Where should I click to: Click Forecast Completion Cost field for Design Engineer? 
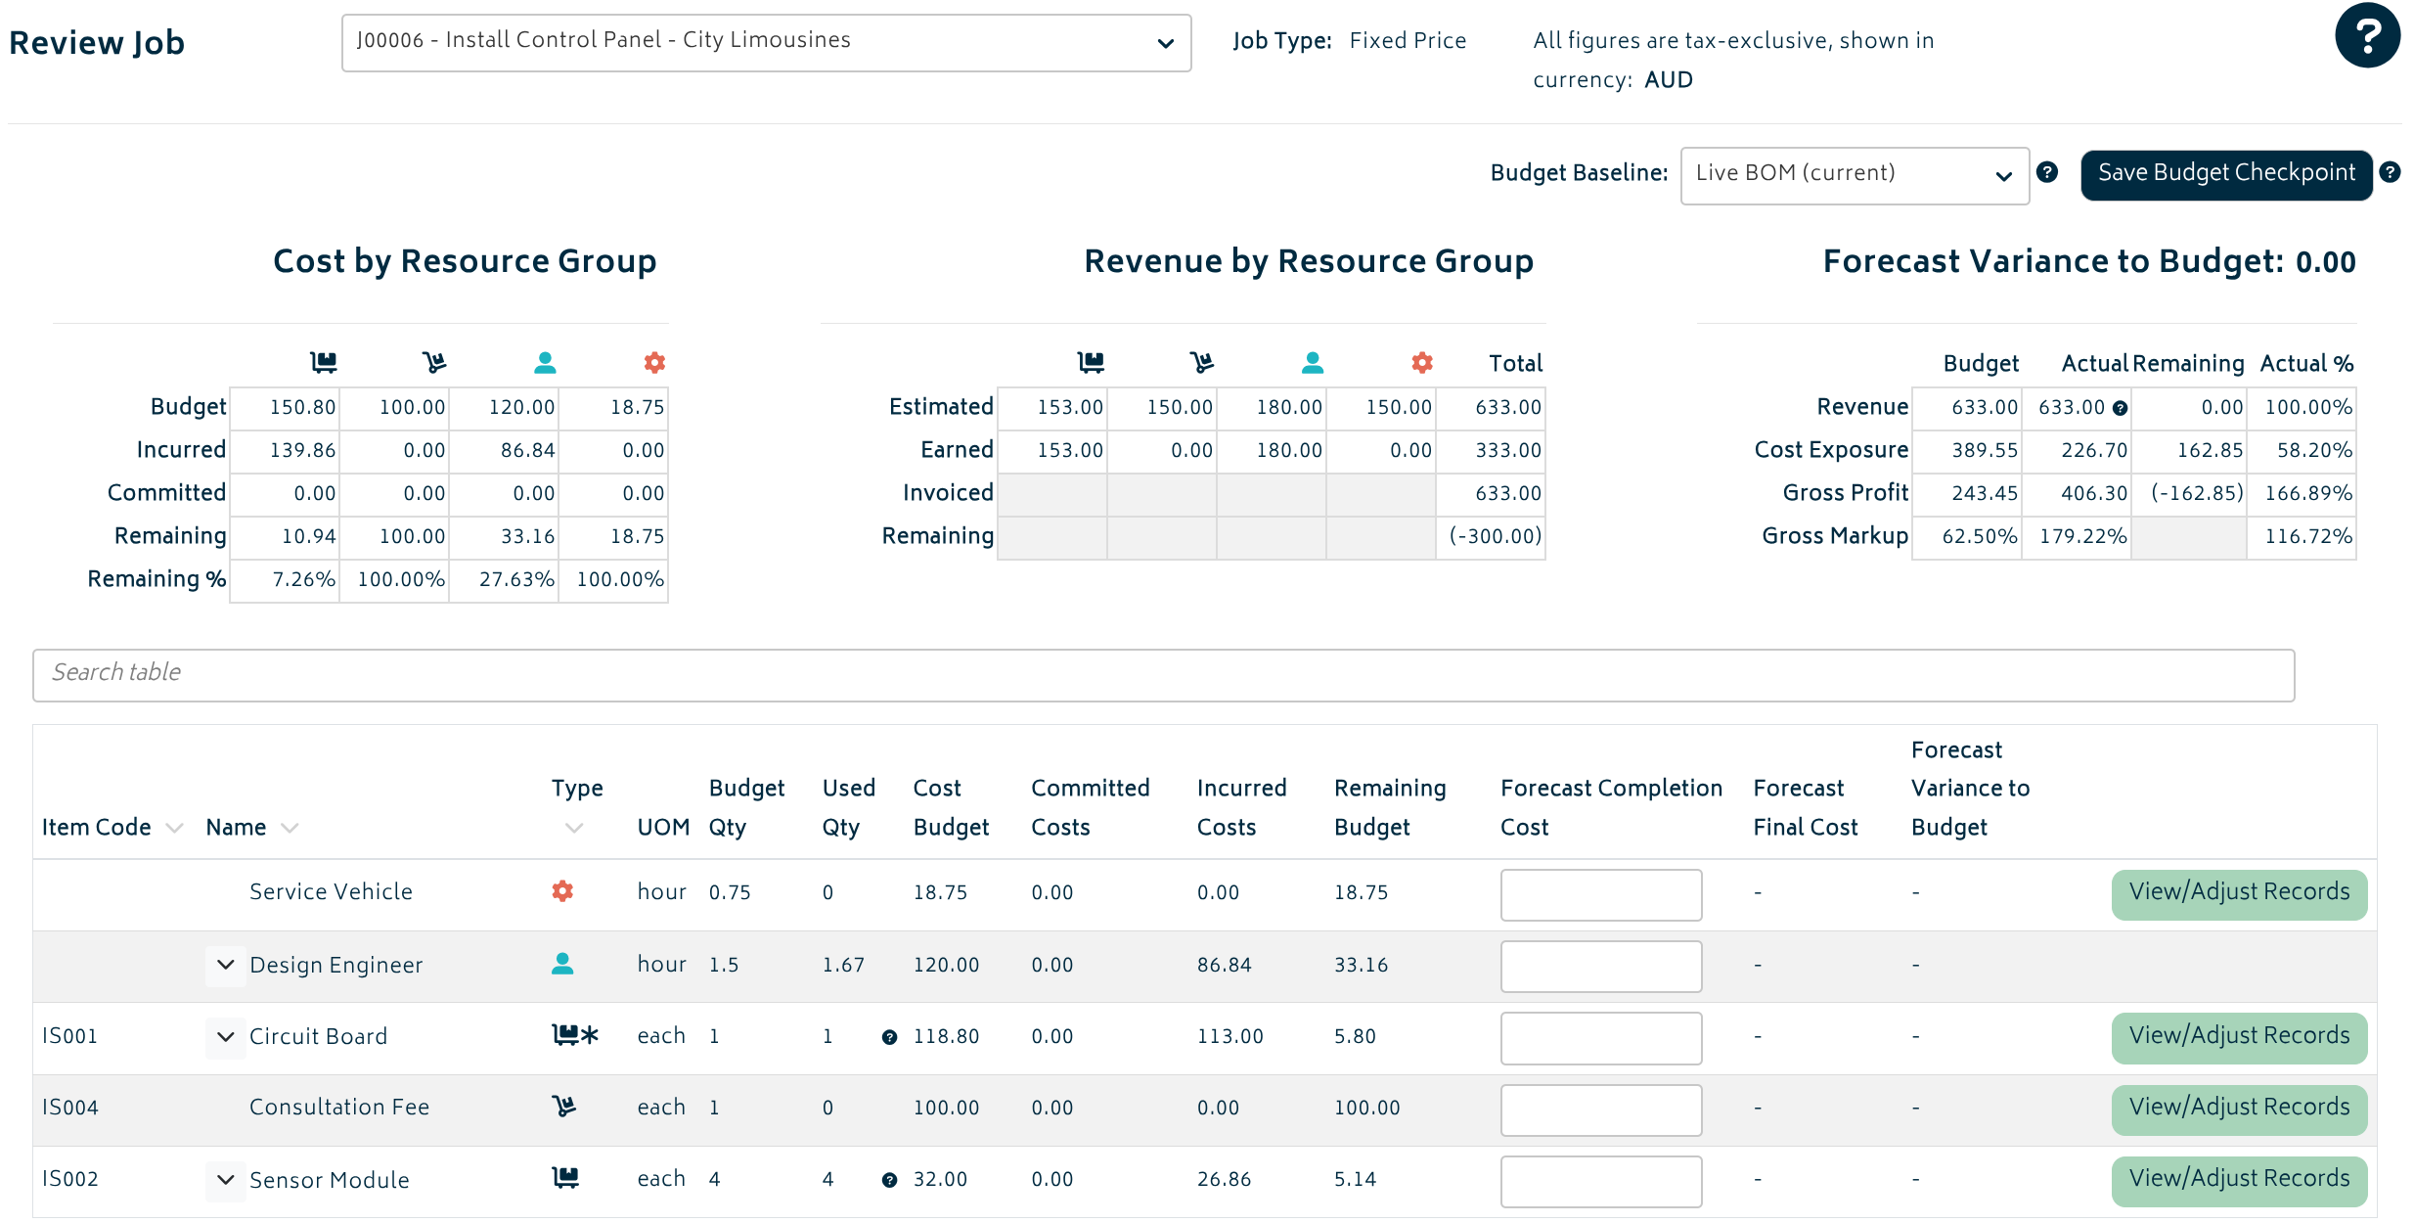tap(1601, 966)
